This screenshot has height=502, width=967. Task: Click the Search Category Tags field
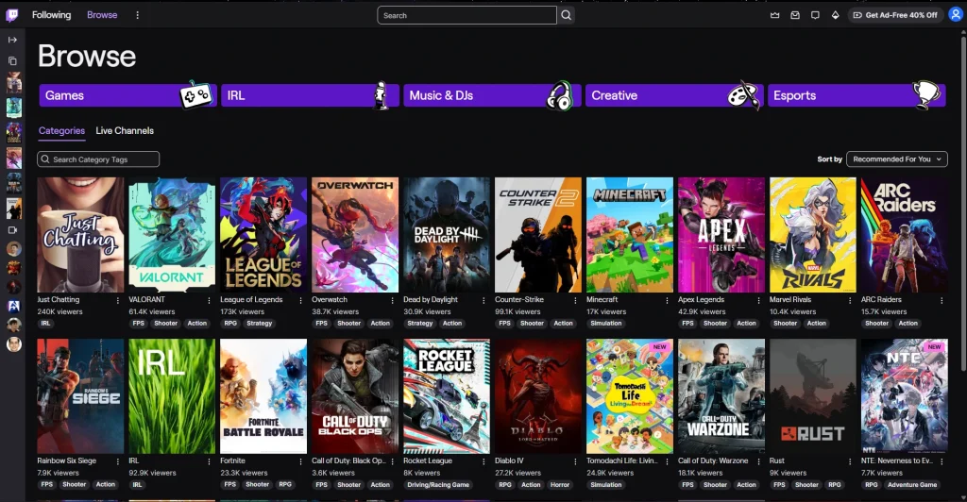[x=98, y=159]
